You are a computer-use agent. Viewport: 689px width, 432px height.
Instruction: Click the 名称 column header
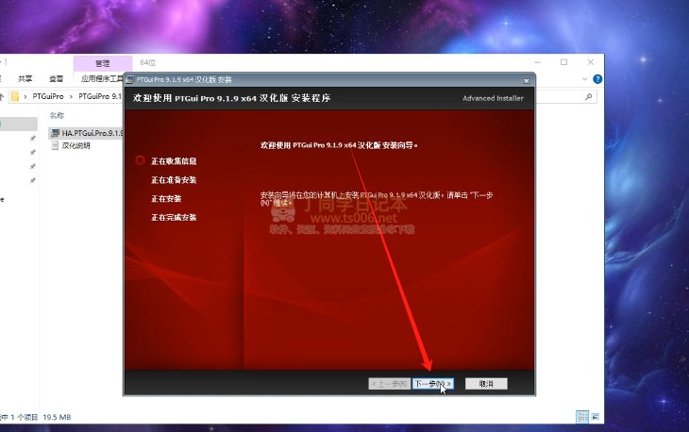57,114
